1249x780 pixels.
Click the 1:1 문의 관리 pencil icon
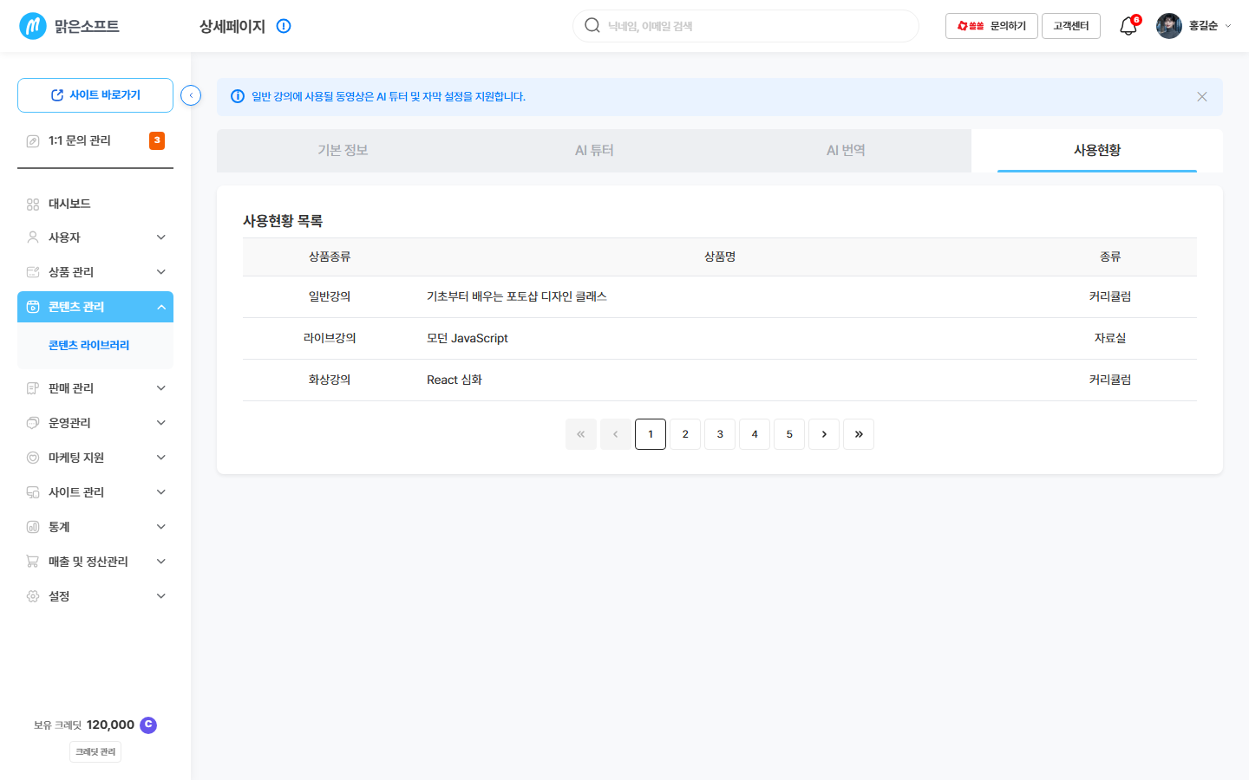point(33,141)
